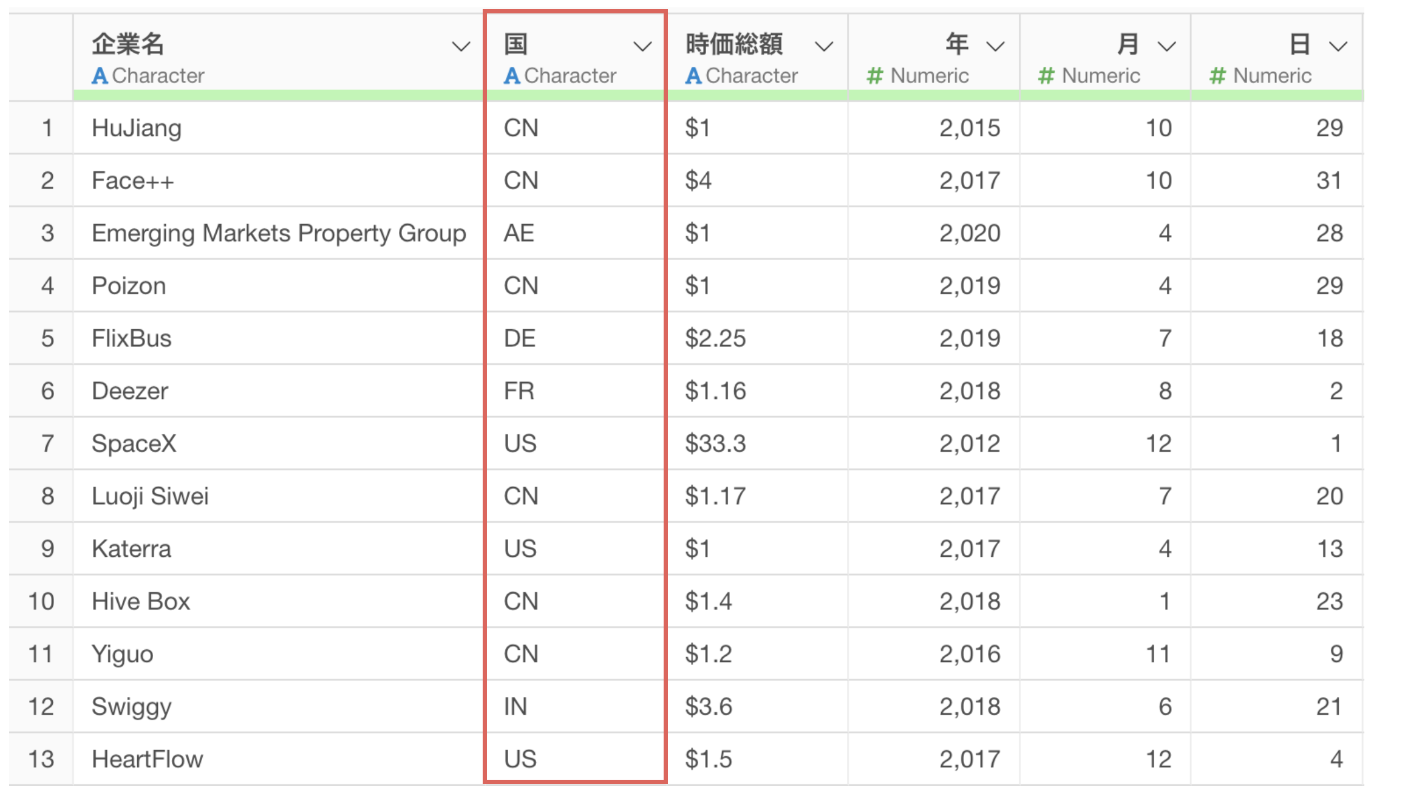
Task: Select the 年 column header title
Action: coord(957,44)
